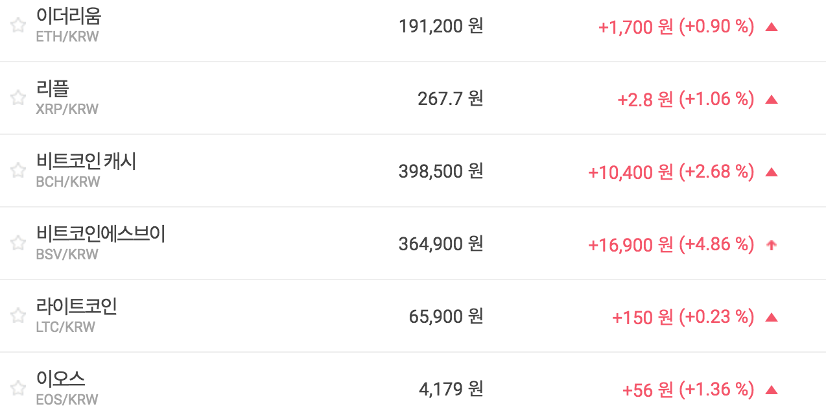The image size is (826, 413).
Task: Add 비트코인에스브이 to favorites star
Action: tap(18, 243)
